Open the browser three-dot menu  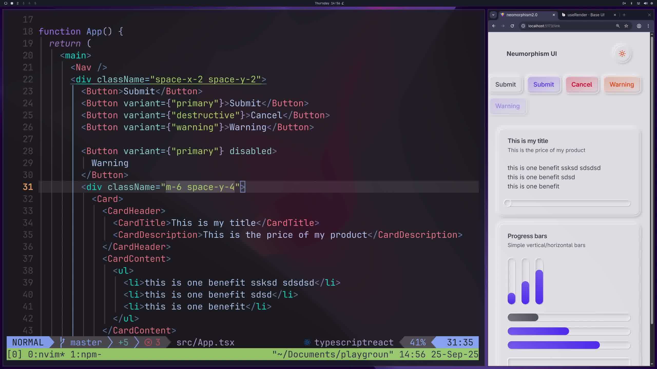point(648,26)
